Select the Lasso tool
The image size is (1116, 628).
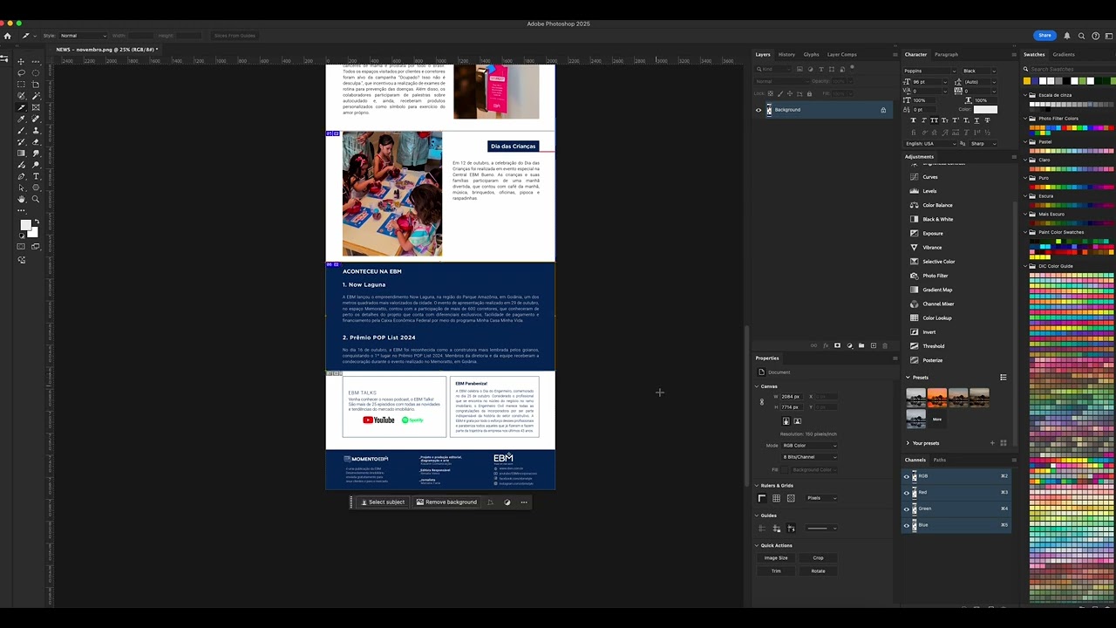21,73
